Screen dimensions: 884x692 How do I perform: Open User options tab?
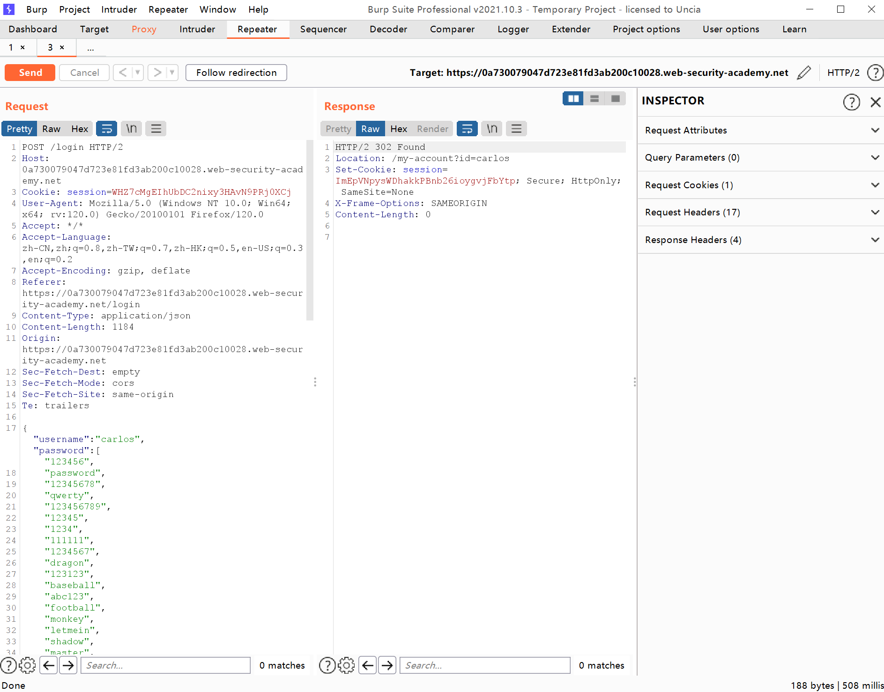click(731, 29)
